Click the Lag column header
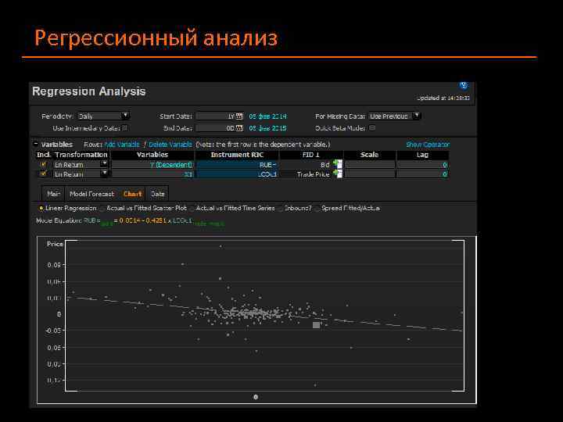The height and width of the screenshot is (422, 563). [422, 155]
